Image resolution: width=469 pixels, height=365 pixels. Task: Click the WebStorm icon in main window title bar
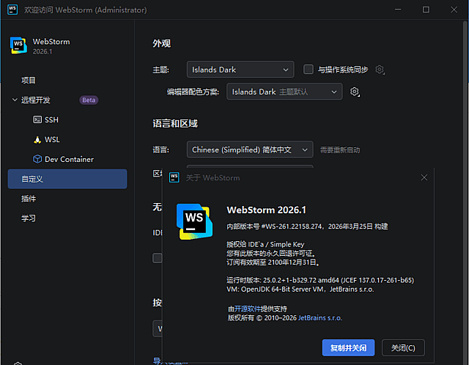(12, 10)
